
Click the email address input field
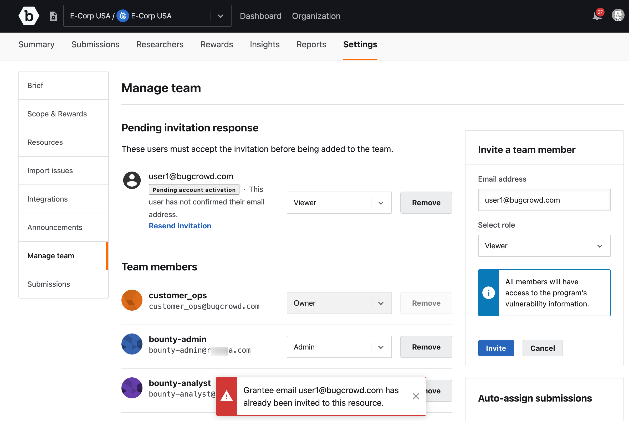click(544, 200)
